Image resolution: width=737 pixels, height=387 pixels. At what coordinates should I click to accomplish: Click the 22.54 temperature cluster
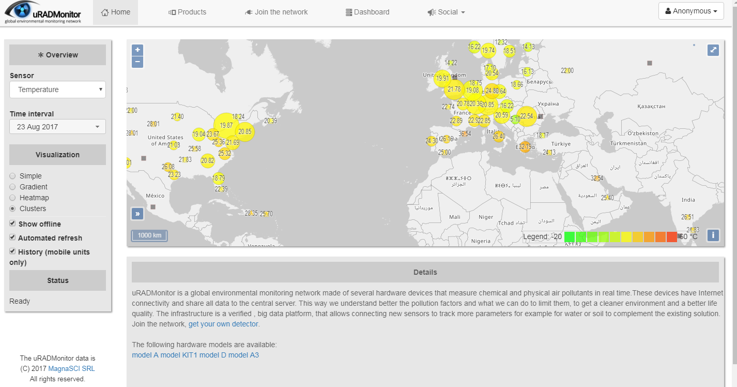527,116
